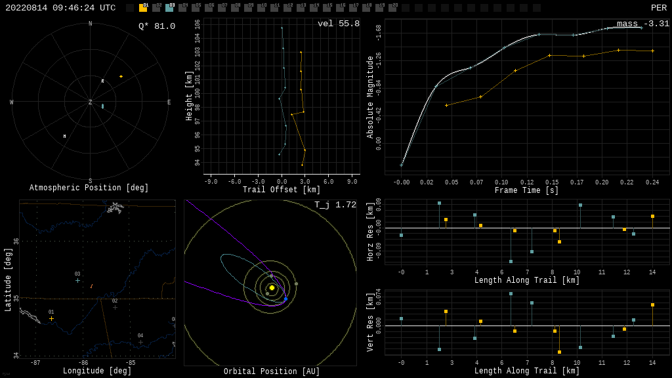Click station 14 indicator box

pos(314,7)
